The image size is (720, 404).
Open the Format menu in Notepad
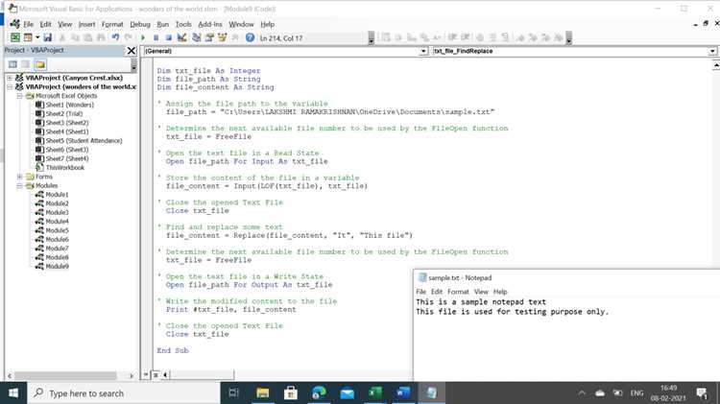click(x=458, y=292)
